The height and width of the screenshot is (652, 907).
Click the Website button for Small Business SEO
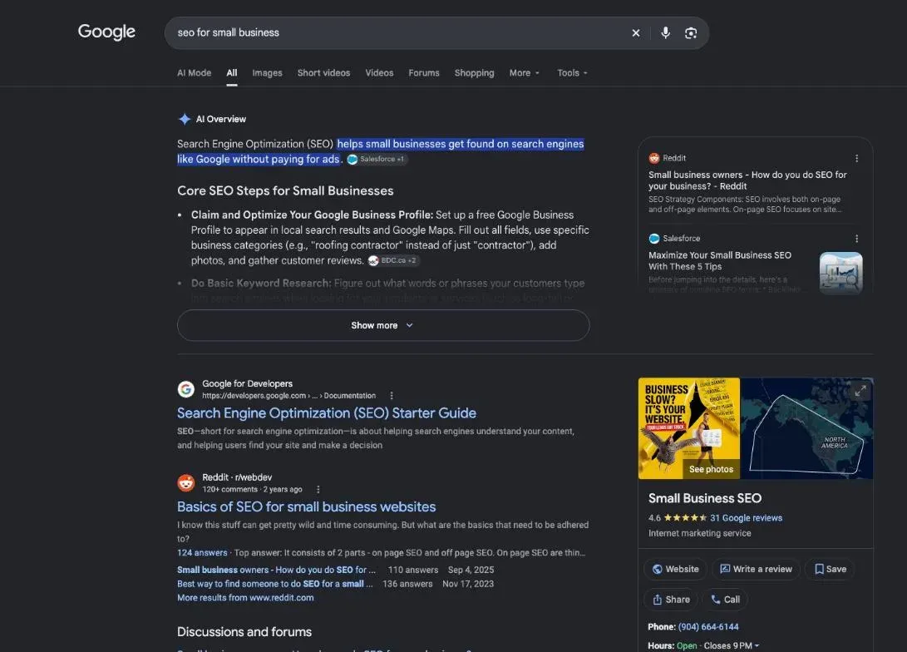tap(675, 570)
